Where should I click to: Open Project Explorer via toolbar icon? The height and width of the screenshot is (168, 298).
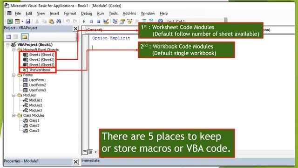(115, 21)
